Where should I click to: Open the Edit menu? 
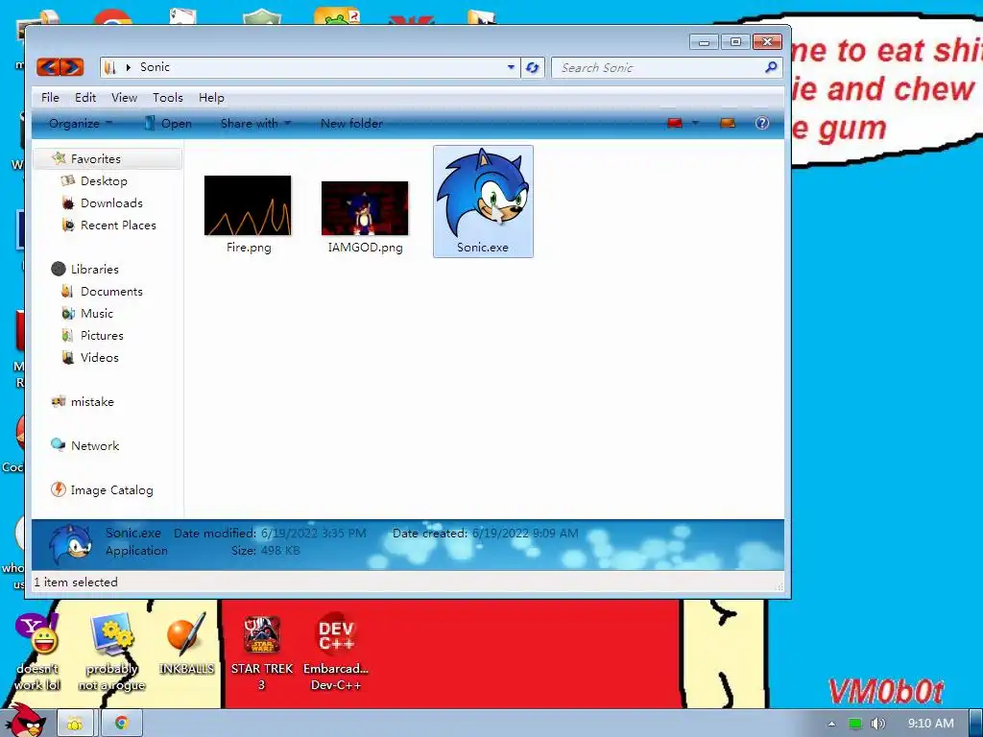[x=85, y=98]
